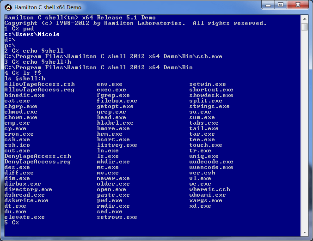The height and width of the screenshot is (241, 313).
Task: Click the command line 'echo $shell:h'
Action: [x=47, y=62]
